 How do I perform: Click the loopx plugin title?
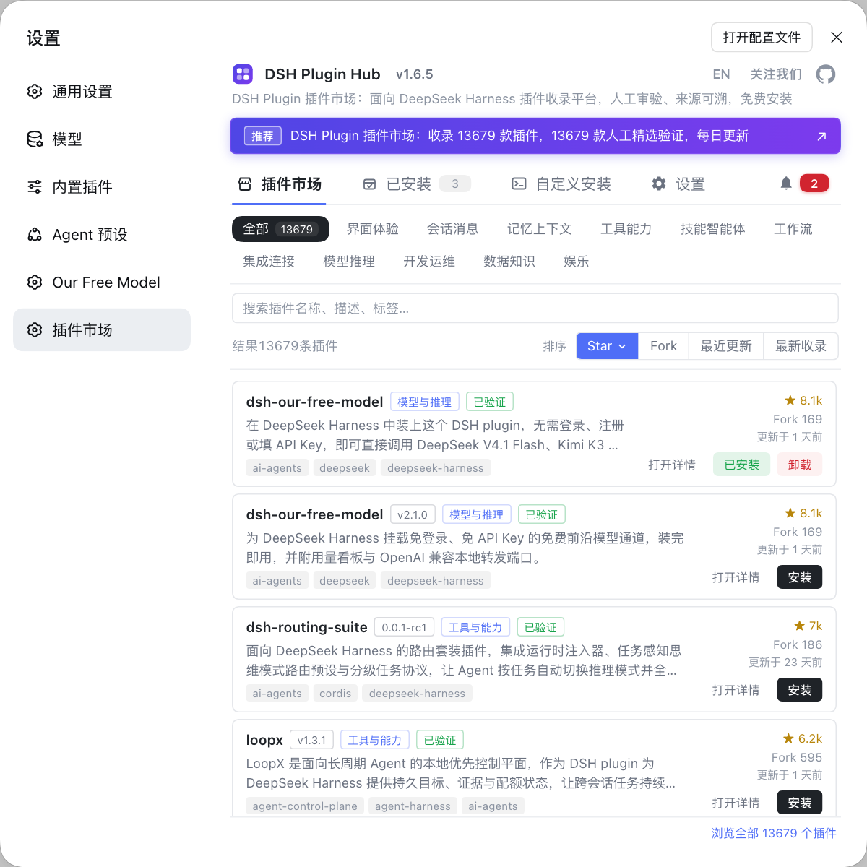[264, 740]
